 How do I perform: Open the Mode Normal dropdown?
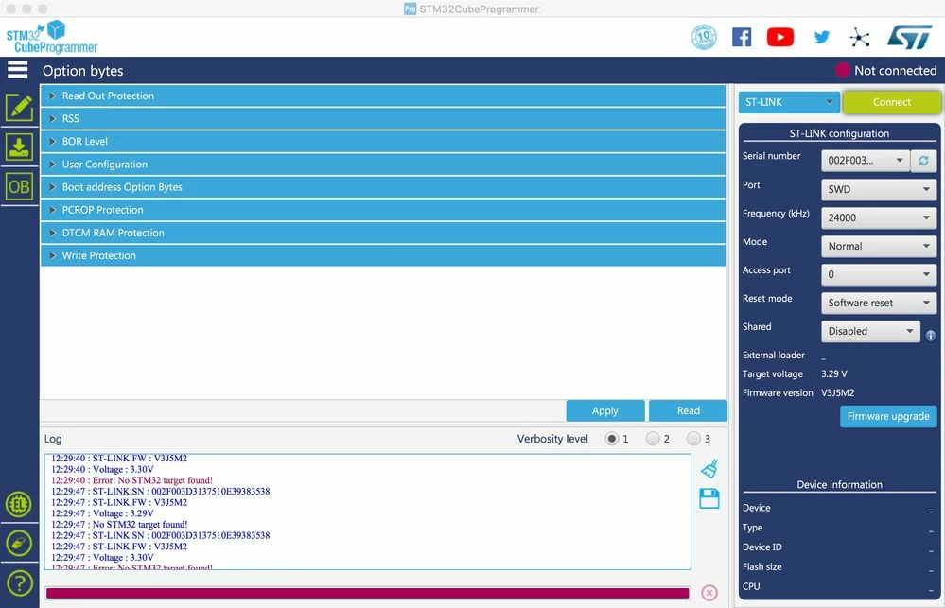pyautogui.click(x=879, y=246)
